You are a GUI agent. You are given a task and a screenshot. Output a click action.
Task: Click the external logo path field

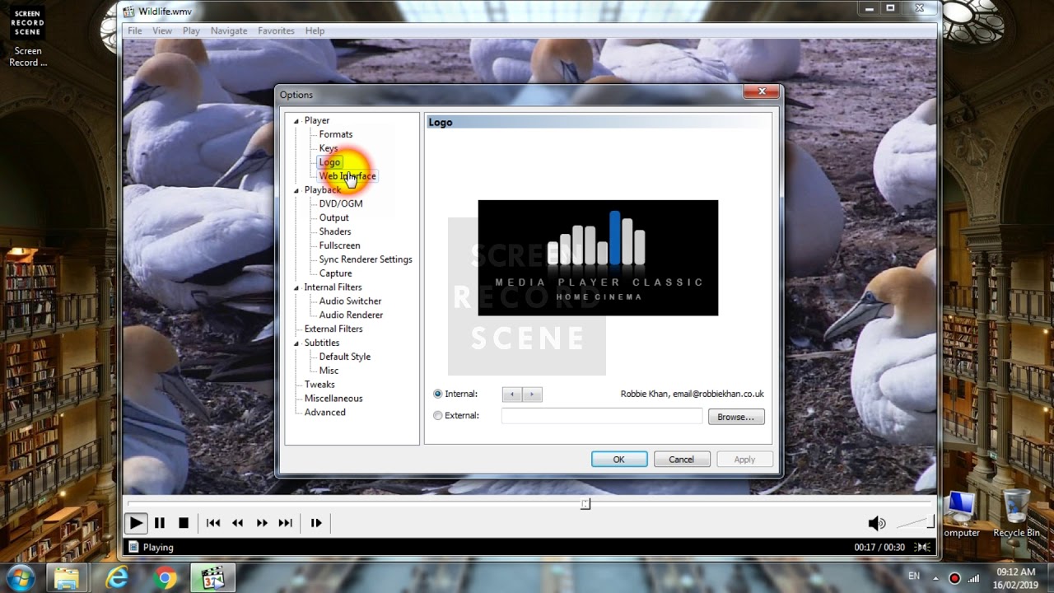coord(602,416)
